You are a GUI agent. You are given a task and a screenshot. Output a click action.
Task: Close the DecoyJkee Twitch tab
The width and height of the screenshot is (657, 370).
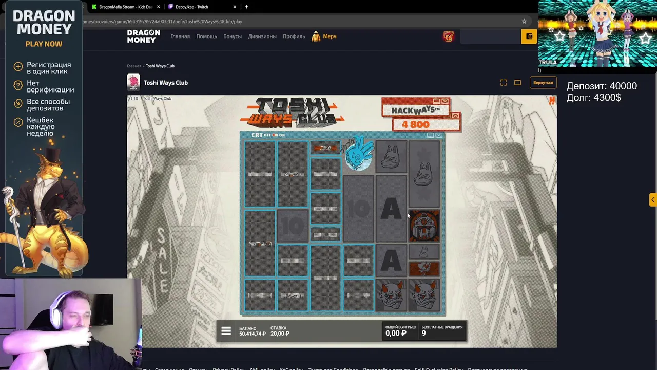[235, 7]
